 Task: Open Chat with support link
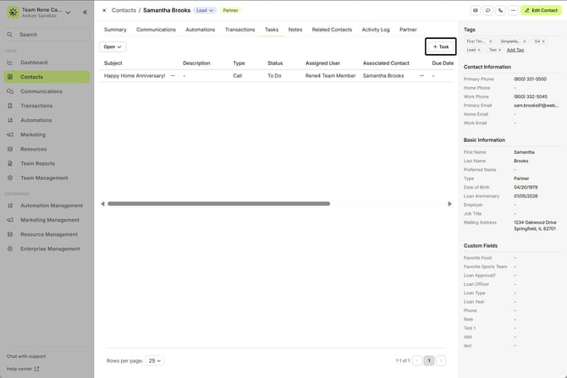click(x=26, y=356)
